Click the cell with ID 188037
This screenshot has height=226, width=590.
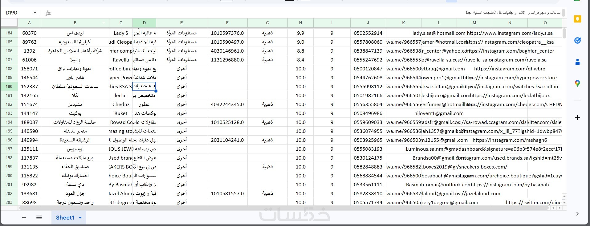29,122
